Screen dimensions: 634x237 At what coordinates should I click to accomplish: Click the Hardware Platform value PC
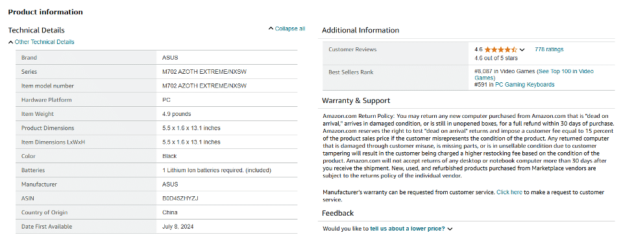[165, 100]
